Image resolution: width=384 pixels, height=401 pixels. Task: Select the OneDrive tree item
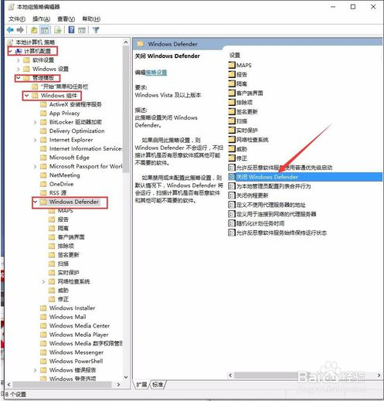point(61,184)
